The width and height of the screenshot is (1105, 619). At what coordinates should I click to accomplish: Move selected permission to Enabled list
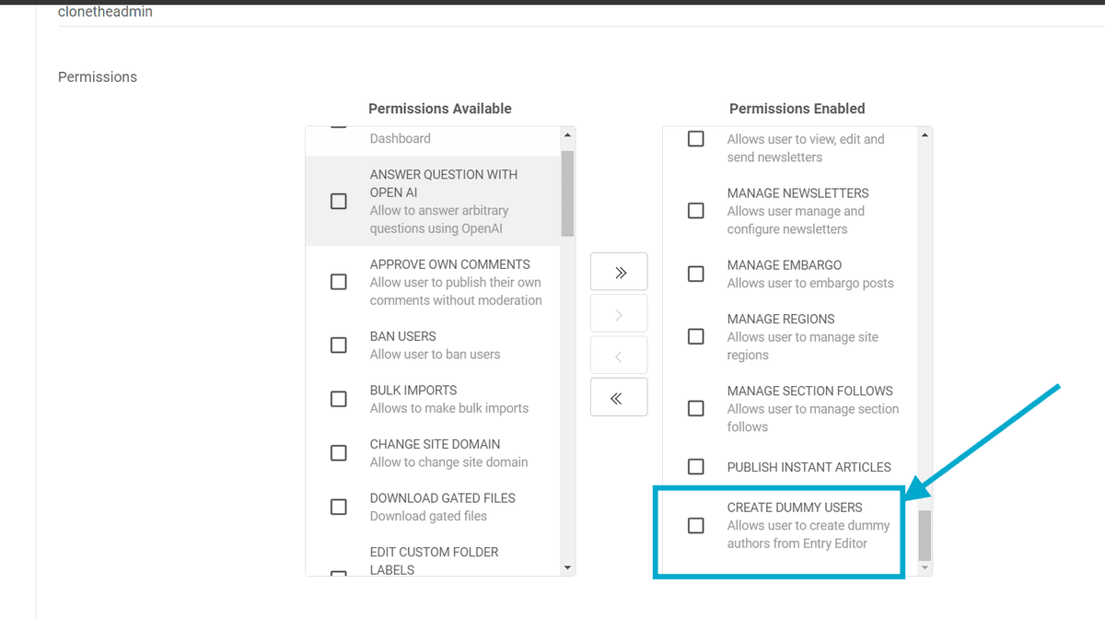[x=618, y=313]
